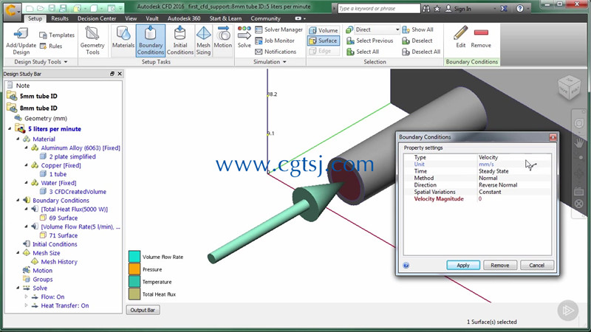Open the Initial Conditions task
This screenshot has width=591, height=332.
click(x=180, y=41)
